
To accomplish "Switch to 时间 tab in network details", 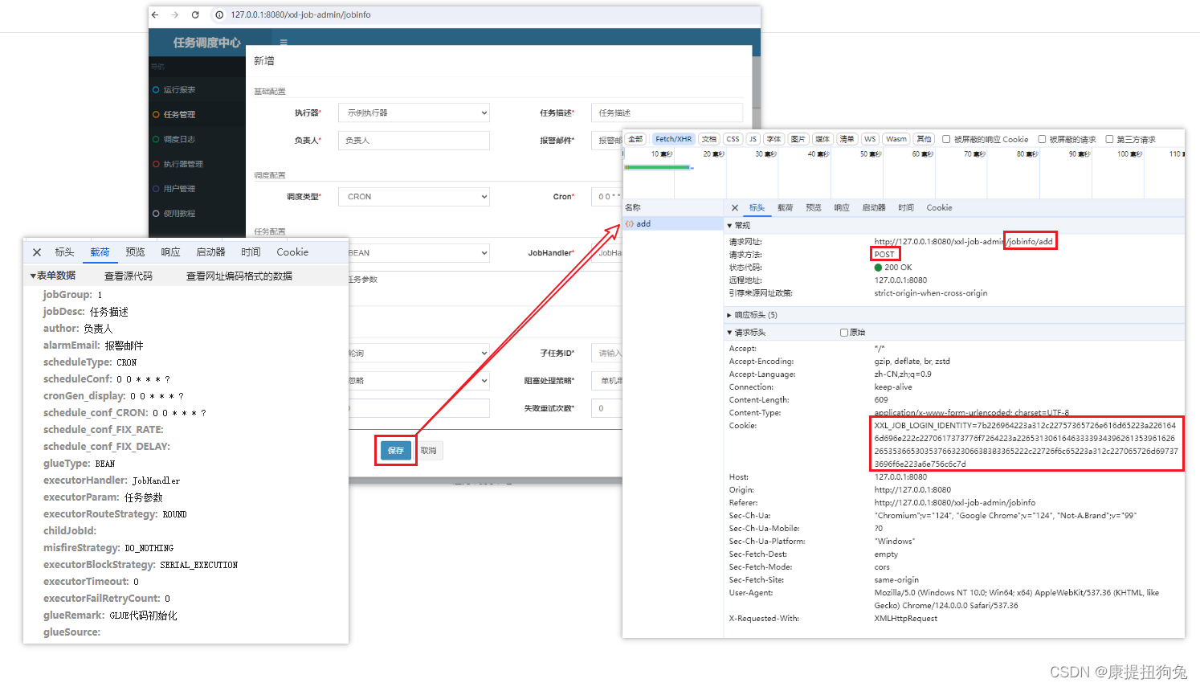I will [x=906, y=207].
